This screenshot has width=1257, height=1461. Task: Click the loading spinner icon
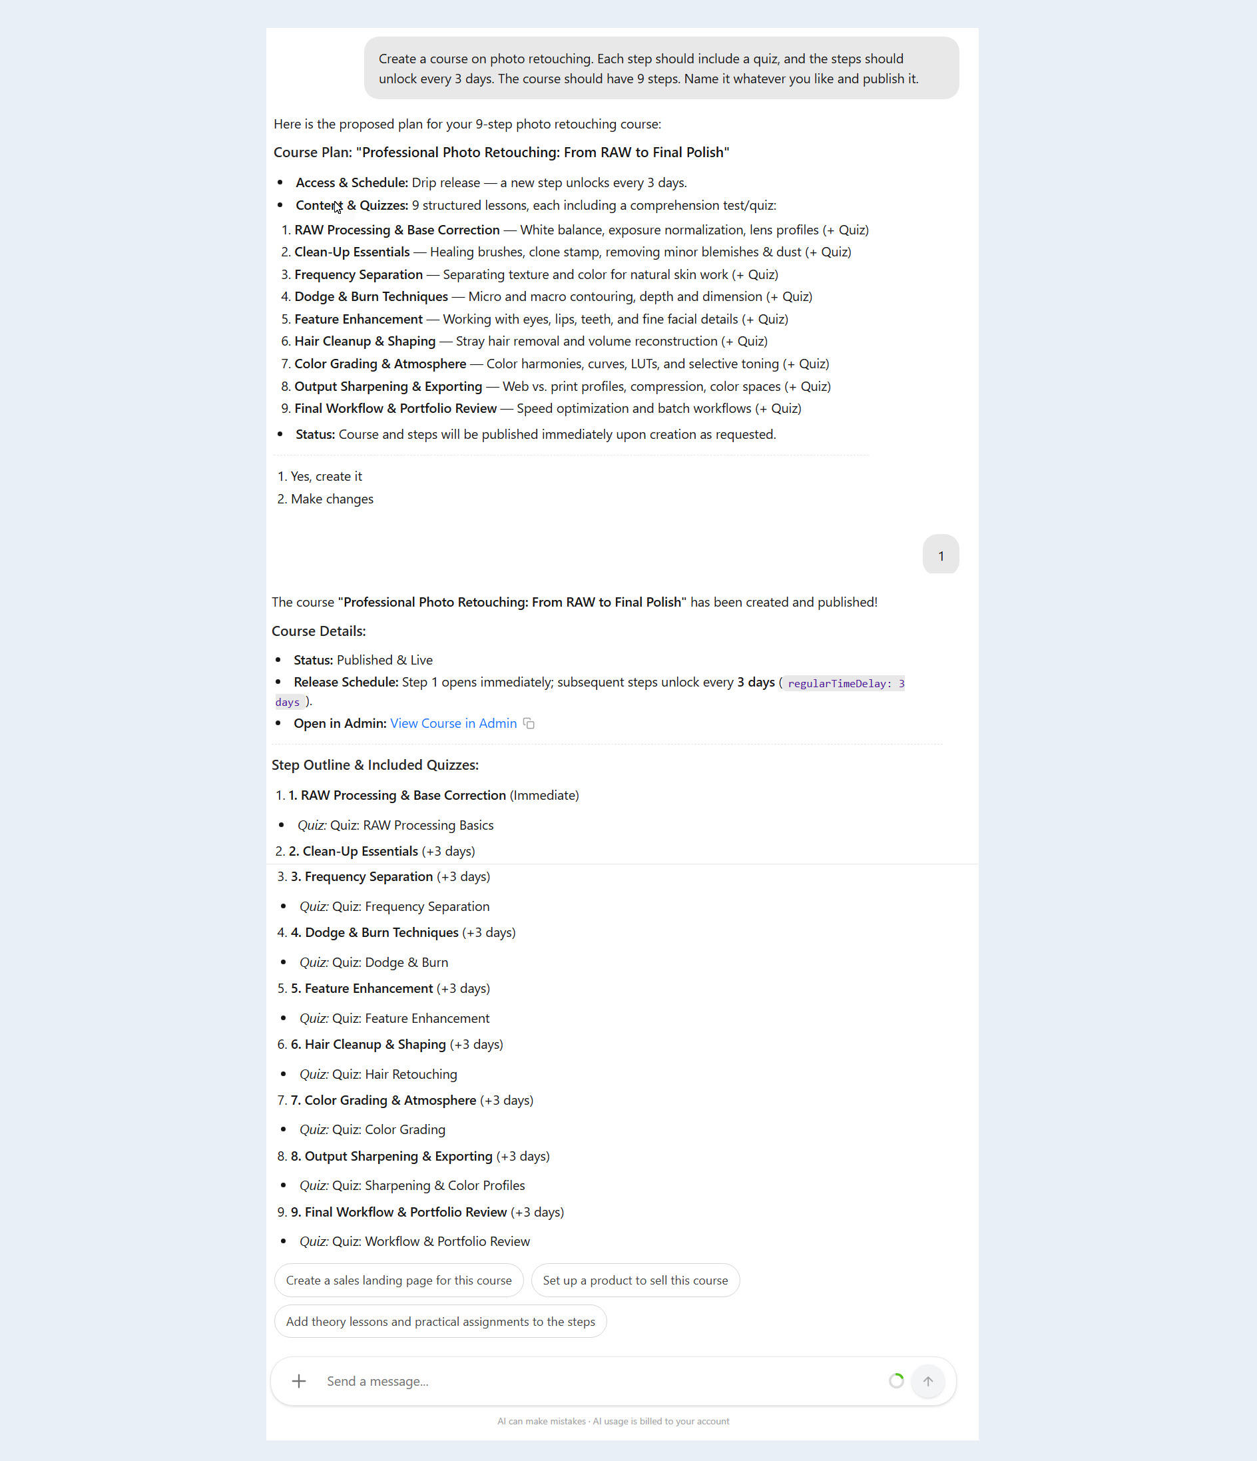click(x=896, y=1380)
